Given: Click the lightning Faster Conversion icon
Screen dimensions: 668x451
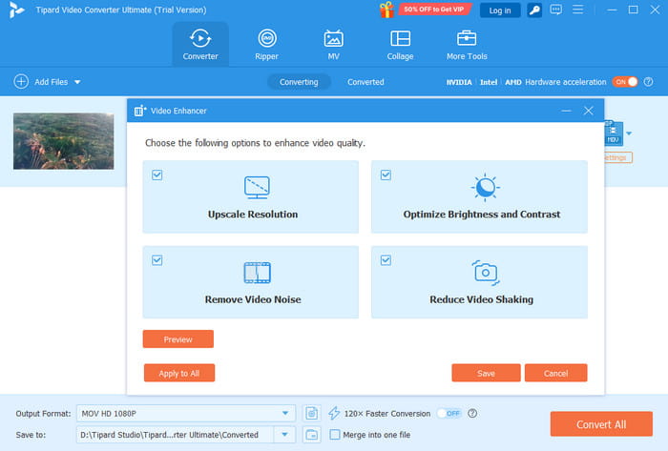Looking at the screenshot, I should (x=334, y=413).
